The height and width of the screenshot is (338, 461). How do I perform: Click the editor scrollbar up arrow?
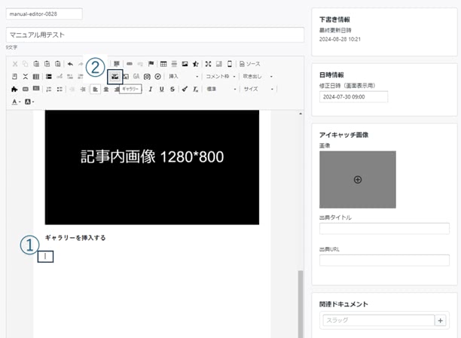click(x=301, y=114)
